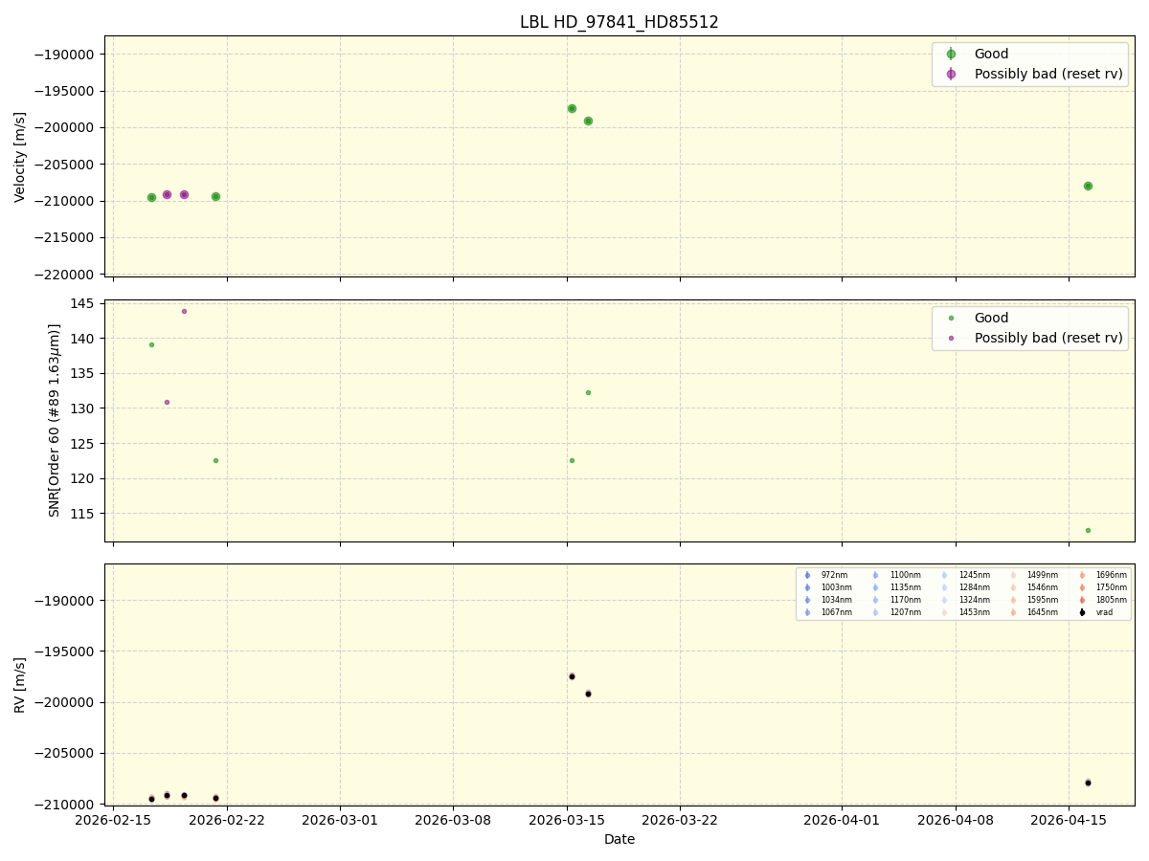This screenshot has height=861, width=1149.
Task: Click the RV [m/s] axis label
Action: point(20,685)
